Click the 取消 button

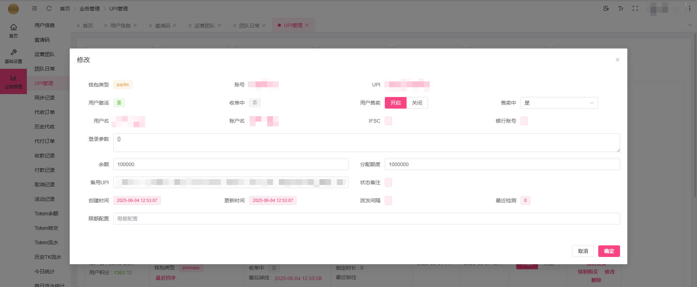point(583,251)
